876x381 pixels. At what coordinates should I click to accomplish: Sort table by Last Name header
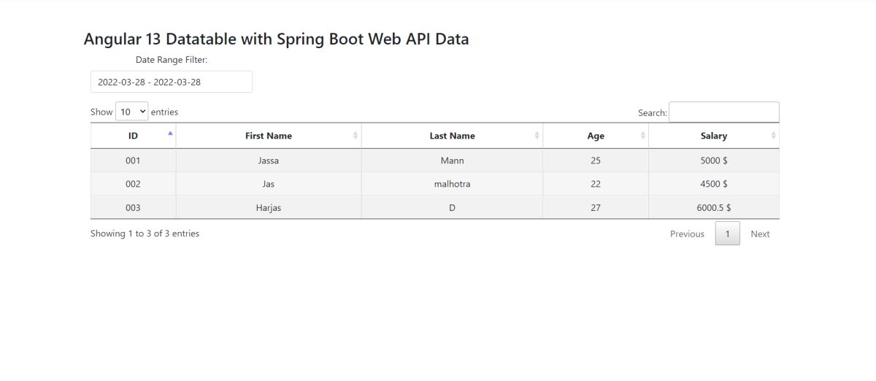tap(452, 136)
